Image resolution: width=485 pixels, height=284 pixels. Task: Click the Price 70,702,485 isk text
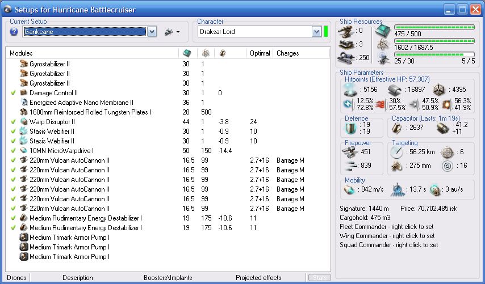[429, 209]
